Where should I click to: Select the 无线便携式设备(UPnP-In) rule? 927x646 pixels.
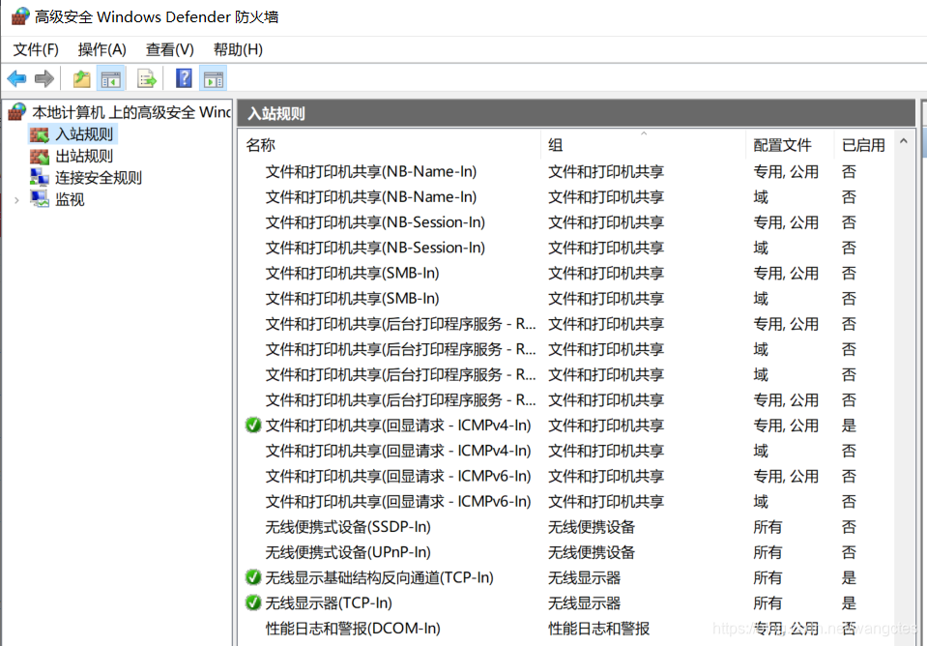point(348,552)
